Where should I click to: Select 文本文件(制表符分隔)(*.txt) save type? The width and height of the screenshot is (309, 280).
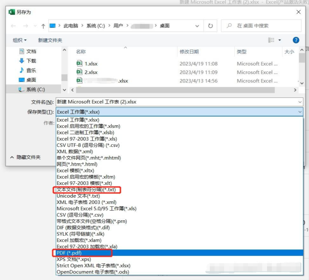(x=85, y=190)
